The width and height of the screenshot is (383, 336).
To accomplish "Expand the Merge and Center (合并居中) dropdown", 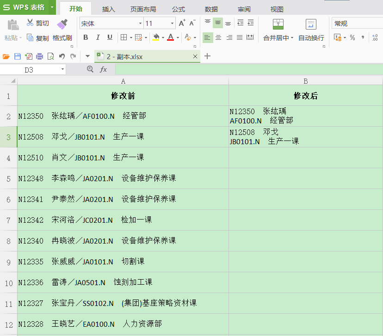I will pyautogui.click(x=292, y=38).
